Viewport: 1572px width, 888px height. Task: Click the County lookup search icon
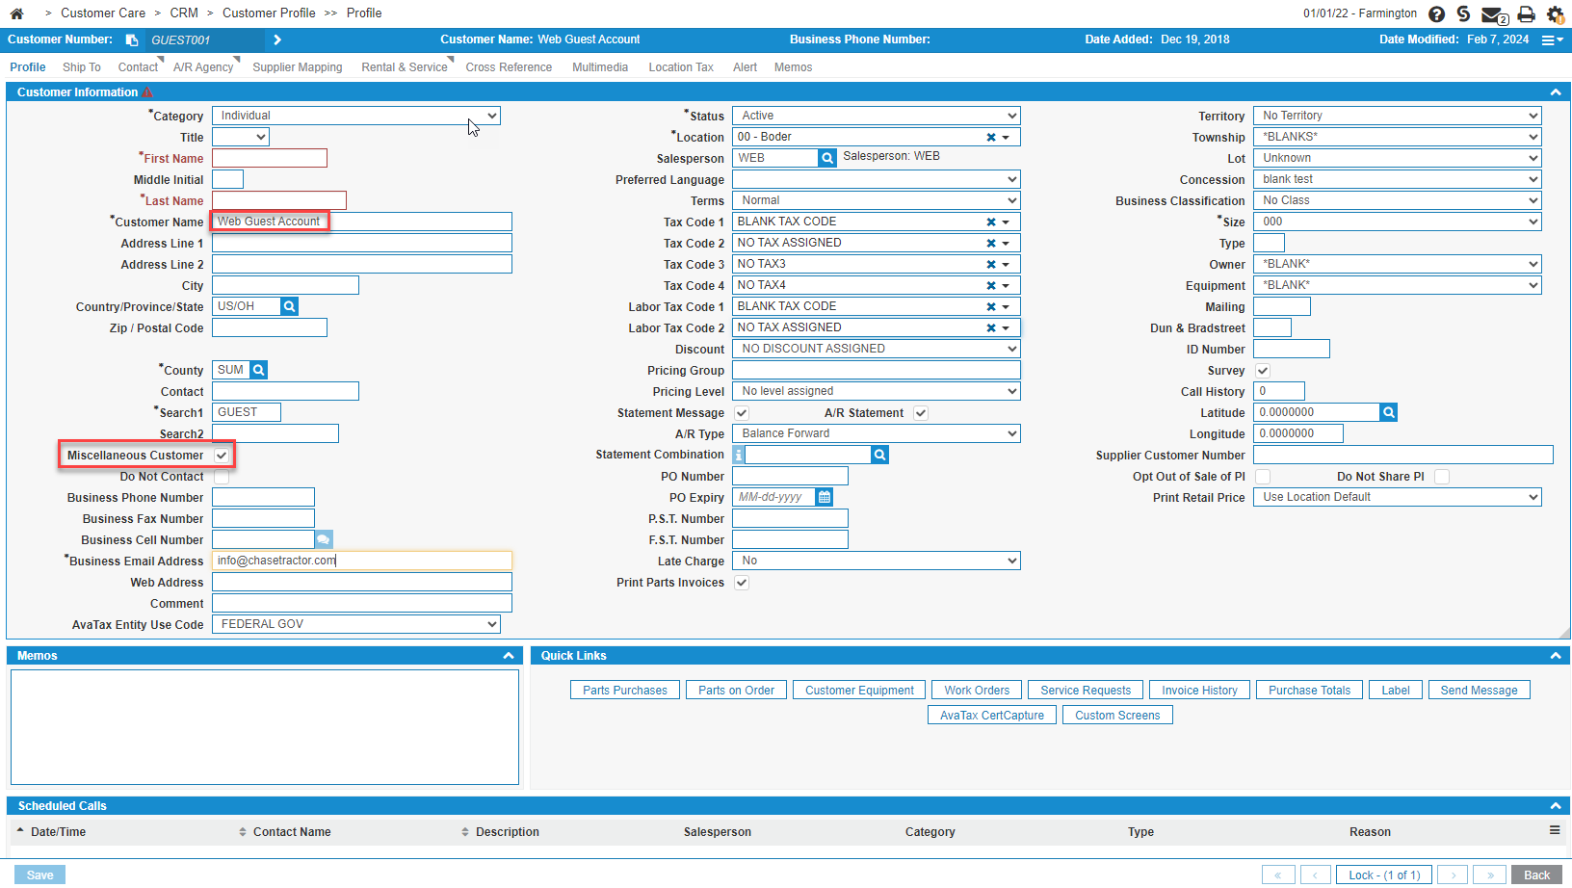[258, 370]
